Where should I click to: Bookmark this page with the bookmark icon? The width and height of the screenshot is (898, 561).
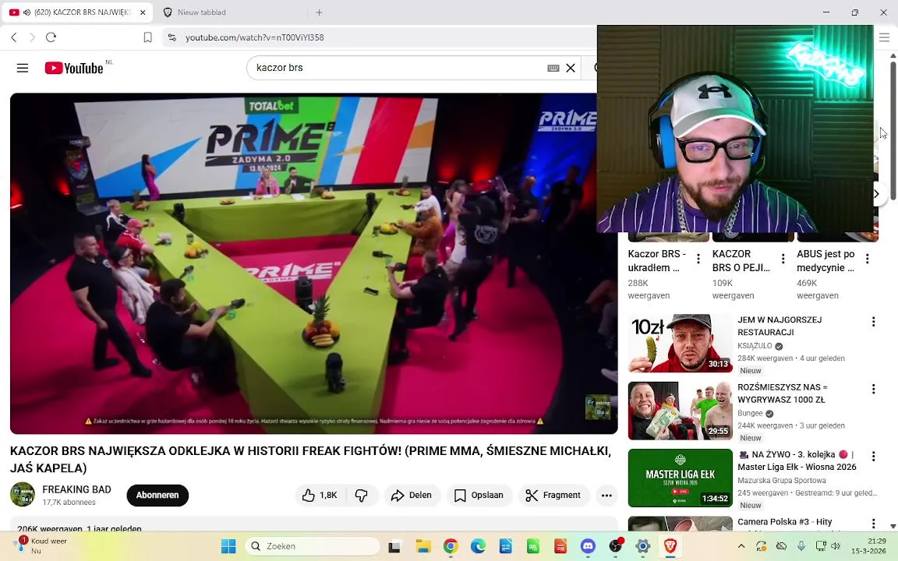(147, 37)
